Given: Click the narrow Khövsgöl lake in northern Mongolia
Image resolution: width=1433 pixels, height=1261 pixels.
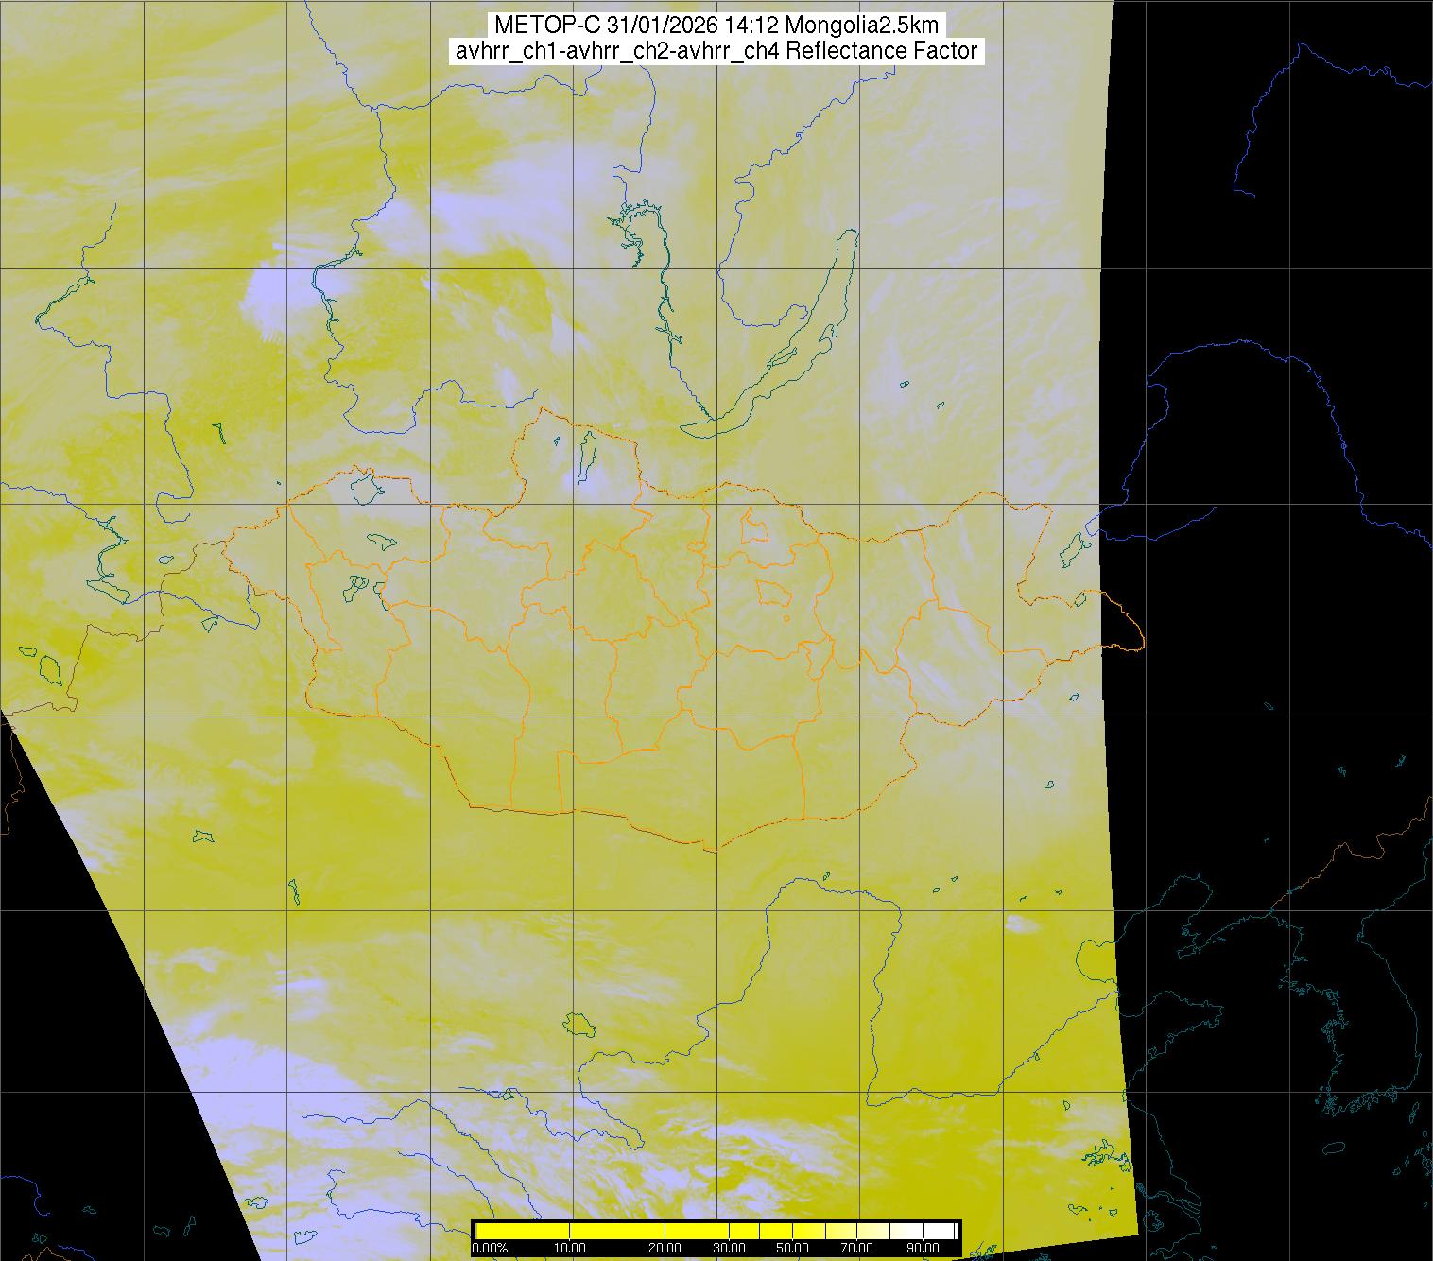Looking at the screenshot, I should point(586,452).
